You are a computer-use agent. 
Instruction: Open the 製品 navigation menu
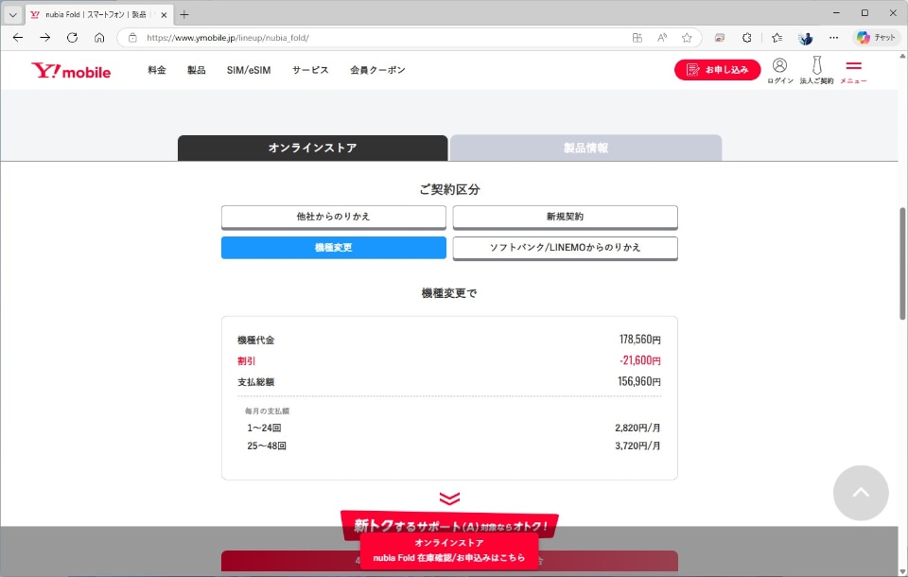pyautogui.click(x=197, y=70)
